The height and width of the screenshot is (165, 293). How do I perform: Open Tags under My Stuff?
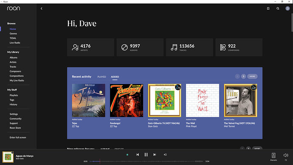click(12, 100)
